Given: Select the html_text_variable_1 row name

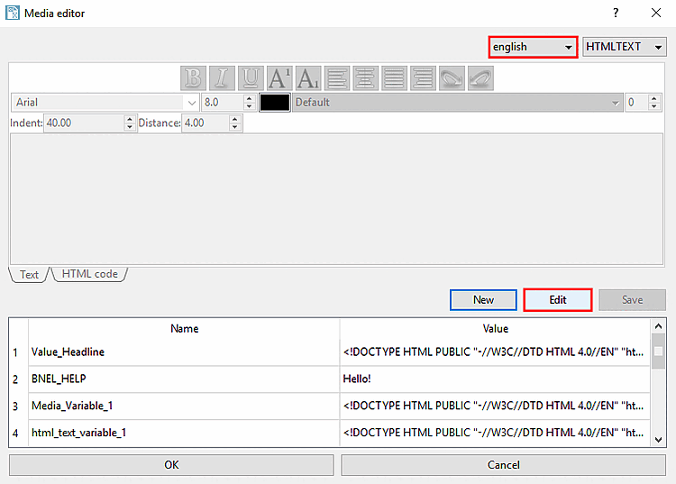Looking at the screenshot, I should [184, 433].
